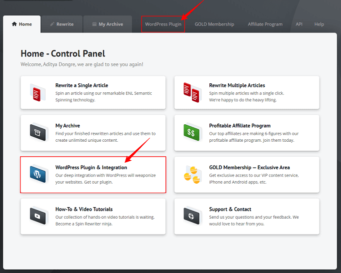The width and height of the screenshot is (341, 273).
Task: Click the blue WordPress logo icon
Action: (38, 174)
